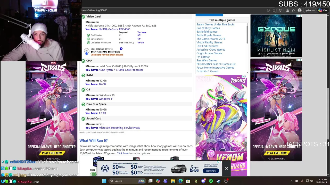Open the red-badged app taskbar icon
The height and width of the screenshot is (185, 330).
[226, 181]
